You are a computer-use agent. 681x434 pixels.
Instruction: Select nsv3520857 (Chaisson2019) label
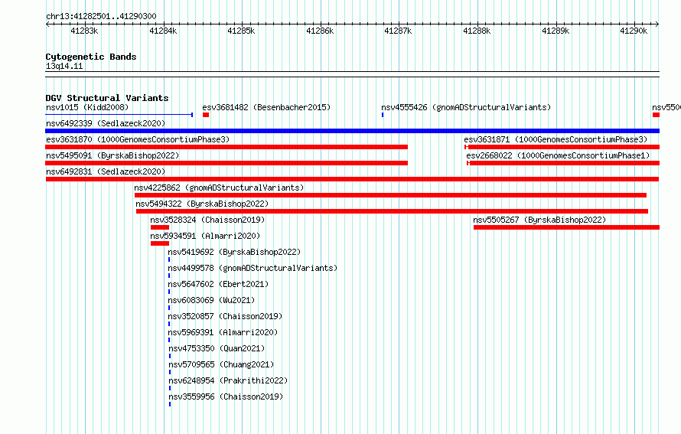tap(225, 316)
